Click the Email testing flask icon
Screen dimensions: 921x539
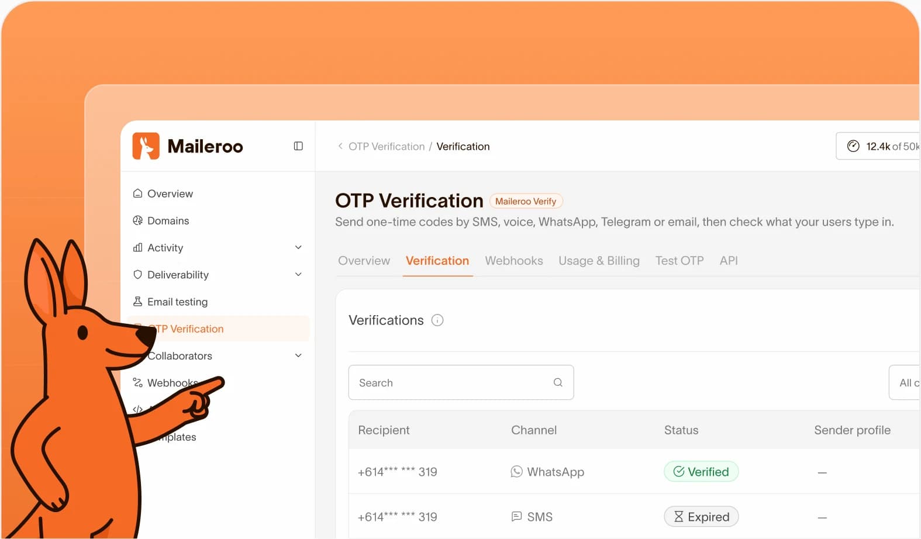[x=137, y=302]
